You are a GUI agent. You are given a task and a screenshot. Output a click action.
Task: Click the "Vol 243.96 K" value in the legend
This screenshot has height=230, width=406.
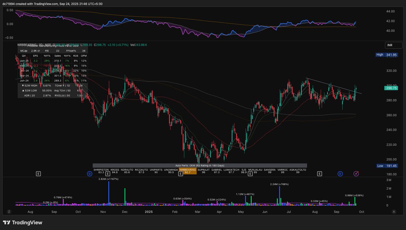click(138, 44)
